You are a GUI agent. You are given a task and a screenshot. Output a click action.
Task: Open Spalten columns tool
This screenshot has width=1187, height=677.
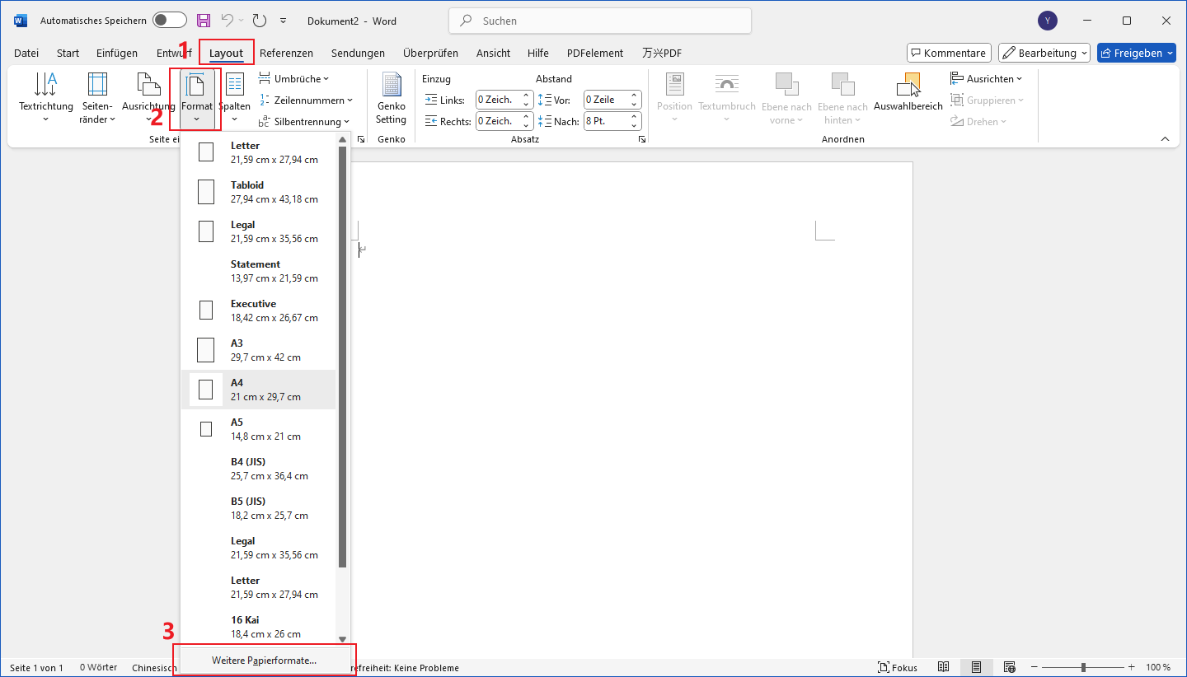[235, 98]
